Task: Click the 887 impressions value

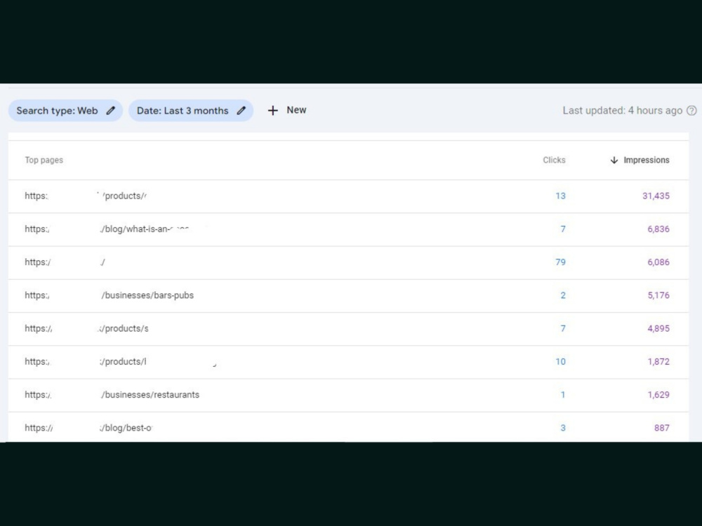Action: [x=662, y=428]
